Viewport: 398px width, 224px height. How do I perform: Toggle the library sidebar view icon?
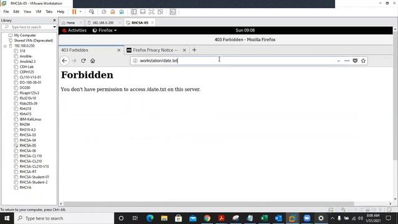pos(134,12)
